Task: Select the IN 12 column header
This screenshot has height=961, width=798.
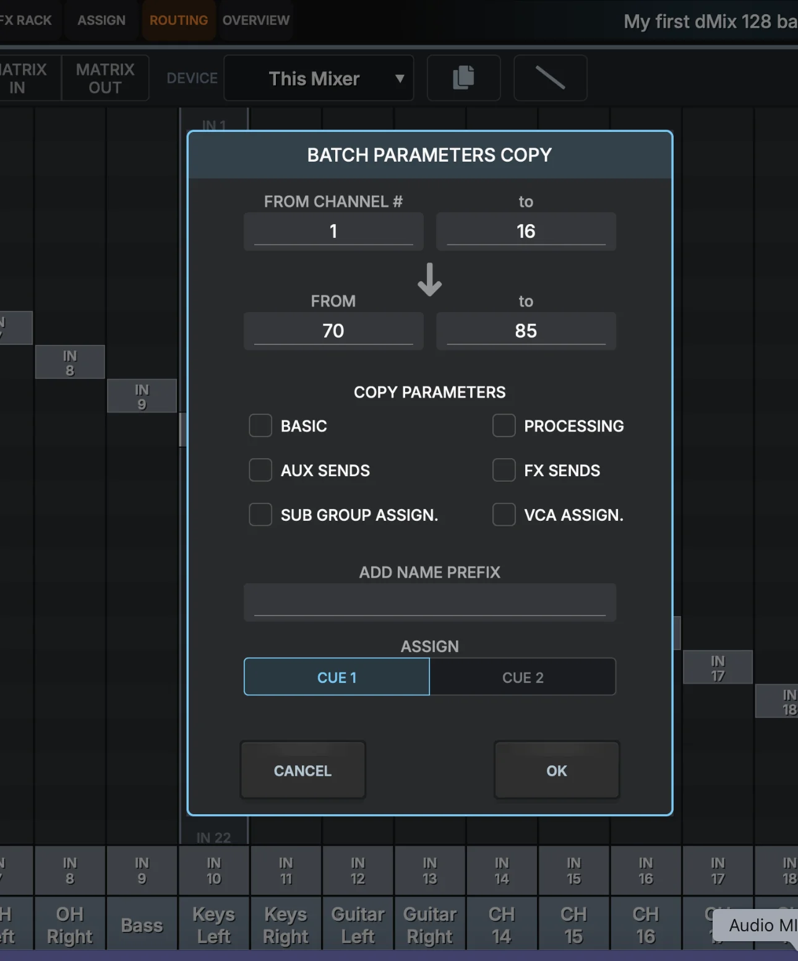Action: [358, 871]
